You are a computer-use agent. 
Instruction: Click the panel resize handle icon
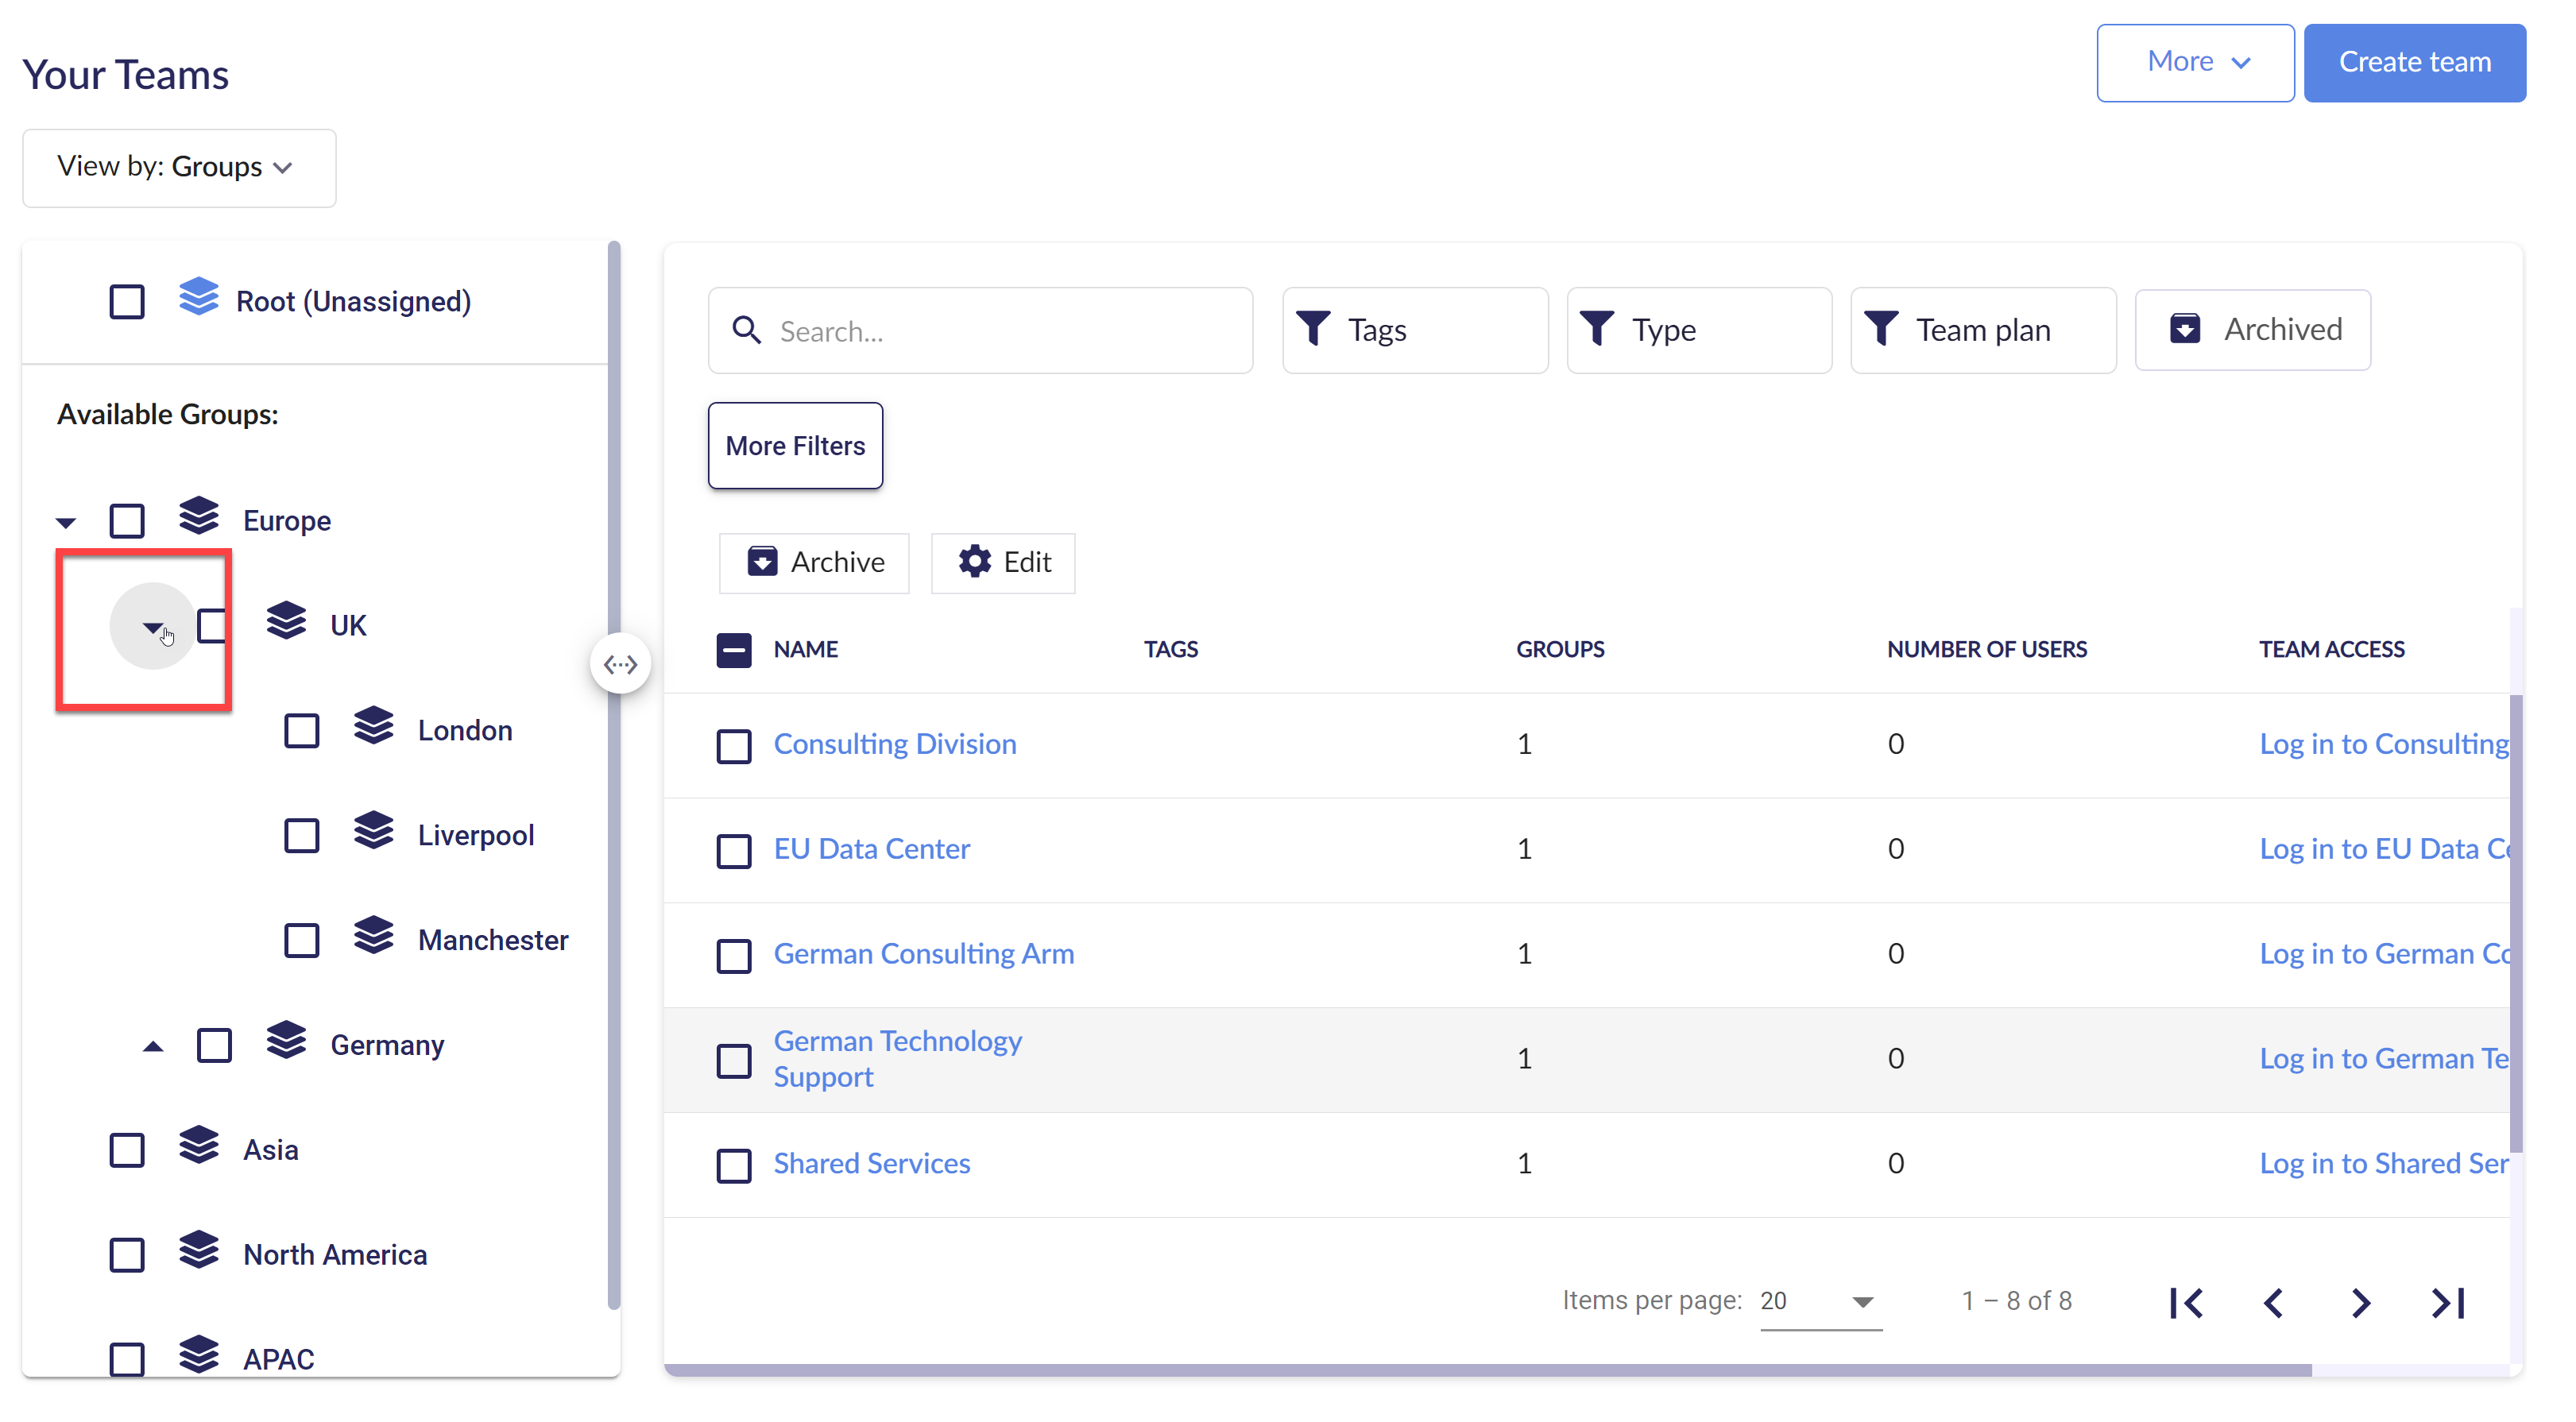pos(620,664)
